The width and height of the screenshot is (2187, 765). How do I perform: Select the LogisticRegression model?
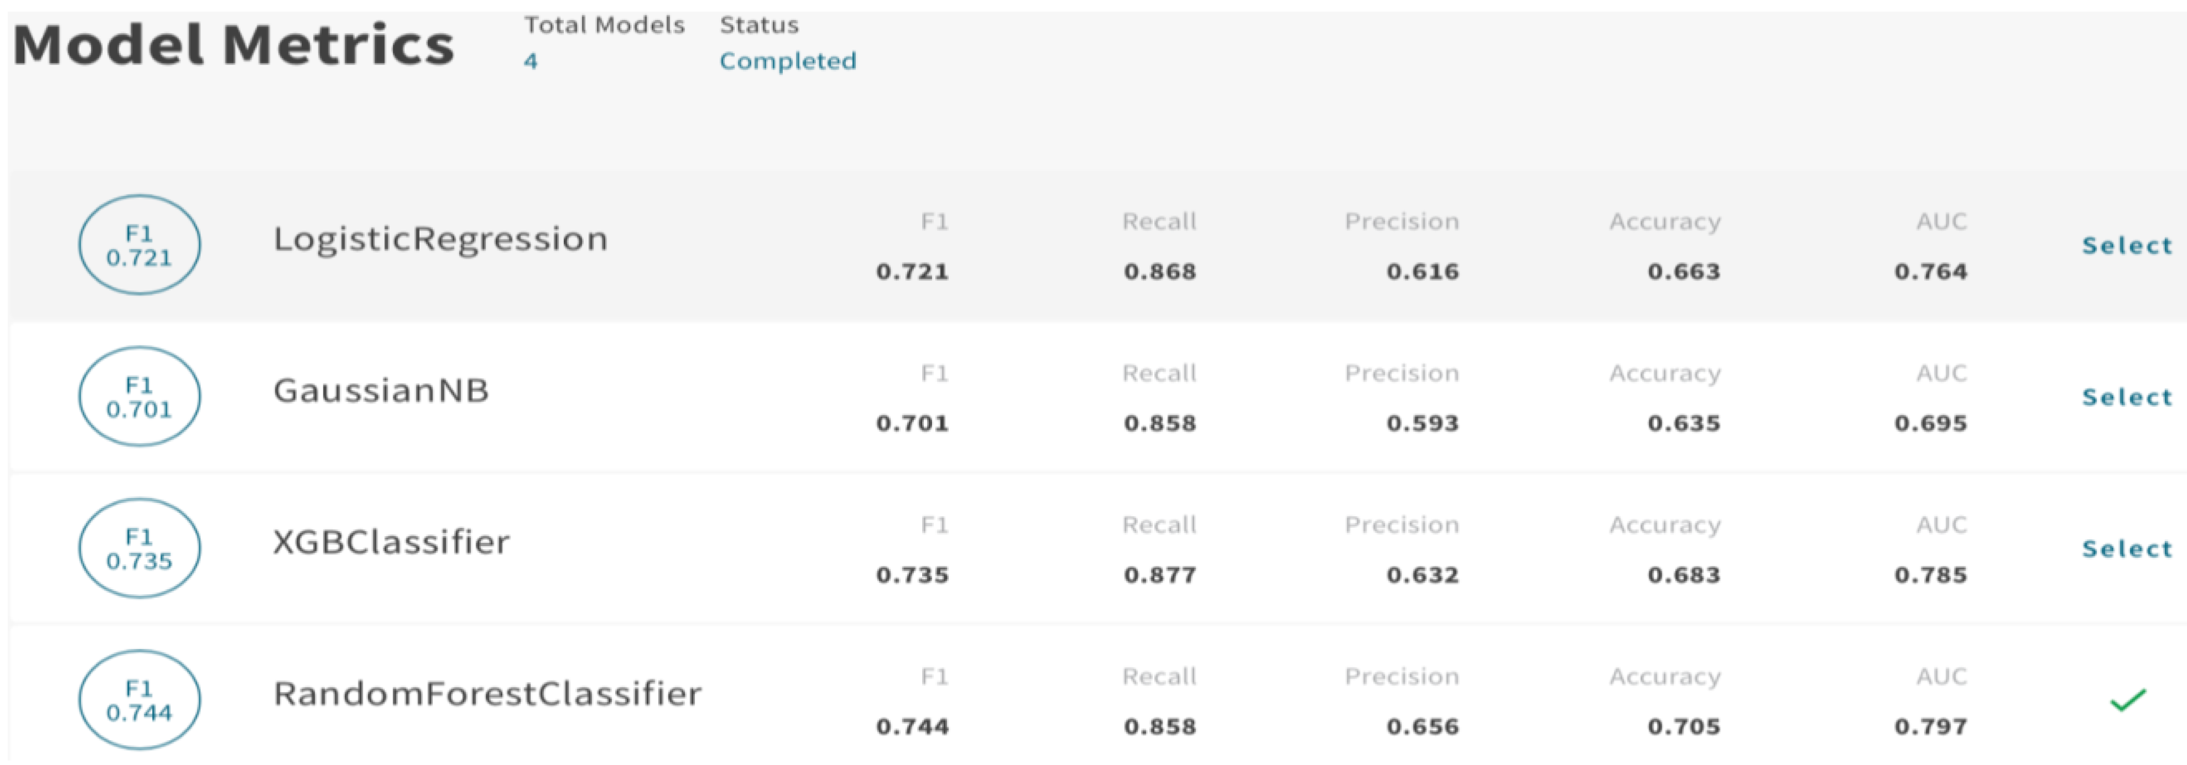2127,246
